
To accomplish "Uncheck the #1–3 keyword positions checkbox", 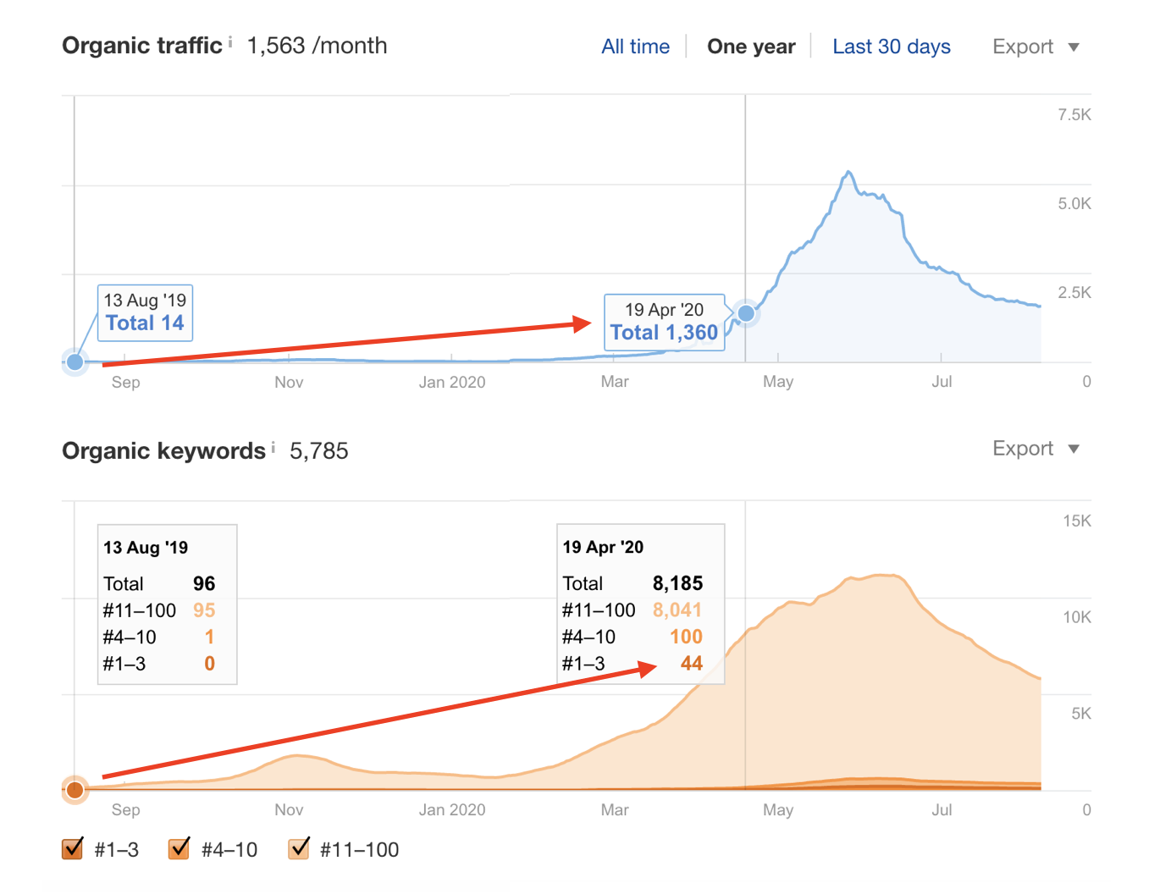I will [x=73, y=848].
